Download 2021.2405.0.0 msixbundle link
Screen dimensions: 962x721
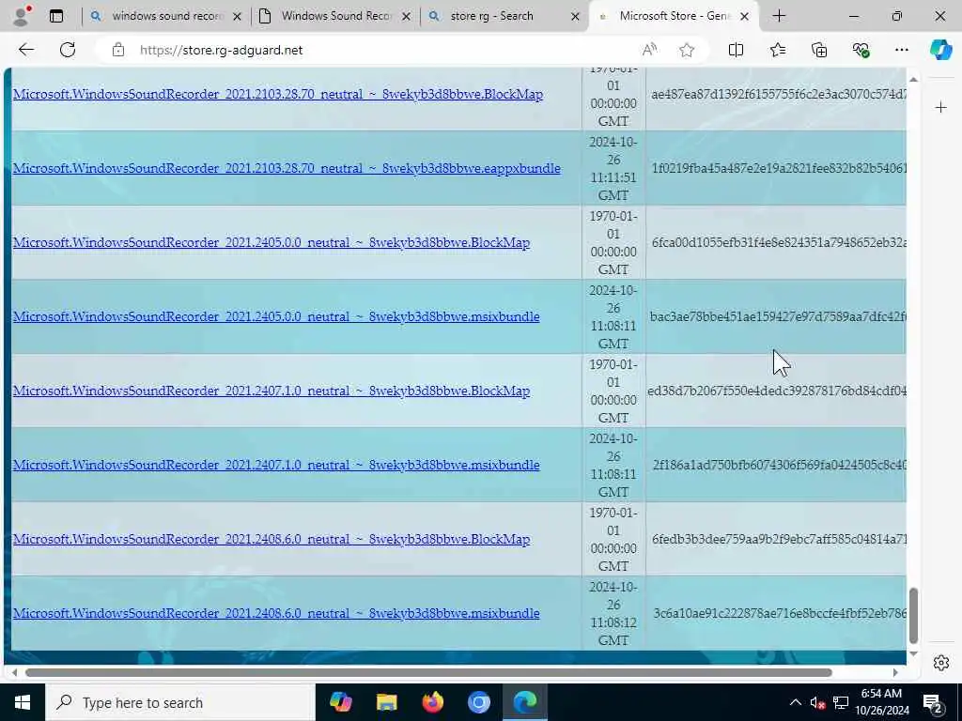tap(276, 316)
